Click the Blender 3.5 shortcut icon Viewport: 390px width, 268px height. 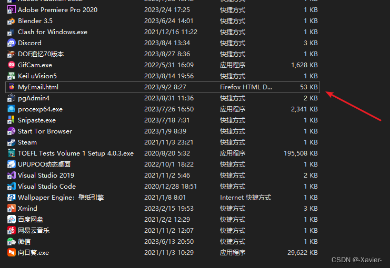(x=11, y=21)
